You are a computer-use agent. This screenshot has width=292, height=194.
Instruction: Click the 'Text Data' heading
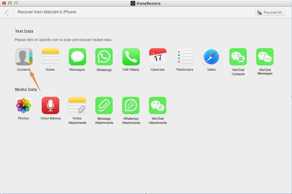click(x=24, y=31)
